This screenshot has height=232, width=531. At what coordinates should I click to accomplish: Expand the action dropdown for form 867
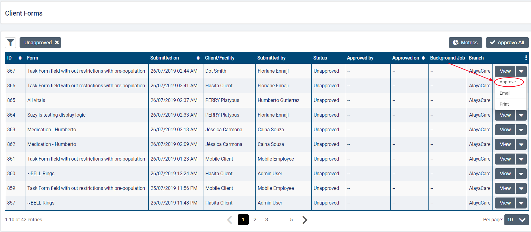tap(521, 71)
